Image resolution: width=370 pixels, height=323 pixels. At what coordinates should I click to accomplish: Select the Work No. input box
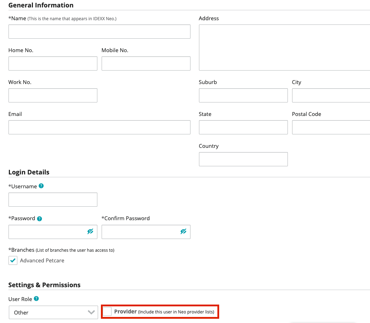tap(53, 95)
